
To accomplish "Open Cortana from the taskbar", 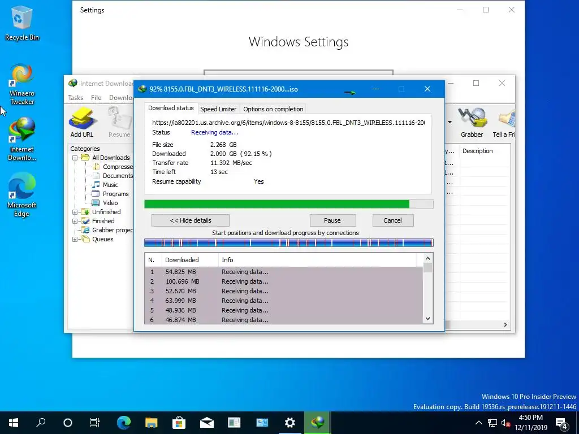I will tap(68, 423).
